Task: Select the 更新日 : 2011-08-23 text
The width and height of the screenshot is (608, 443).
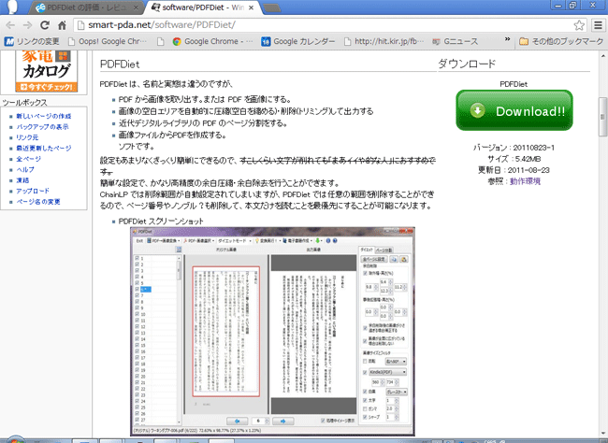Action: tap(514, 170)
